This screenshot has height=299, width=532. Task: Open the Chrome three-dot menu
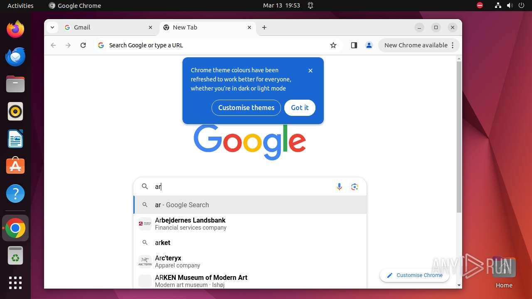453,45
